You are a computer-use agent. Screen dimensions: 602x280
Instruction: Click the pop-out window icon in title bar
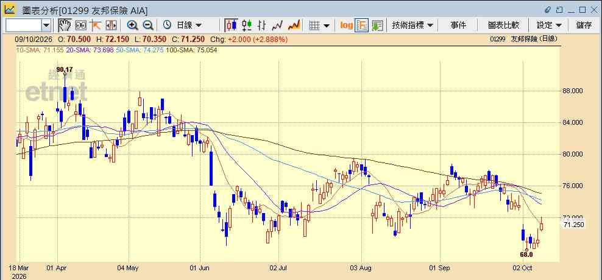[x=560, y=9]
